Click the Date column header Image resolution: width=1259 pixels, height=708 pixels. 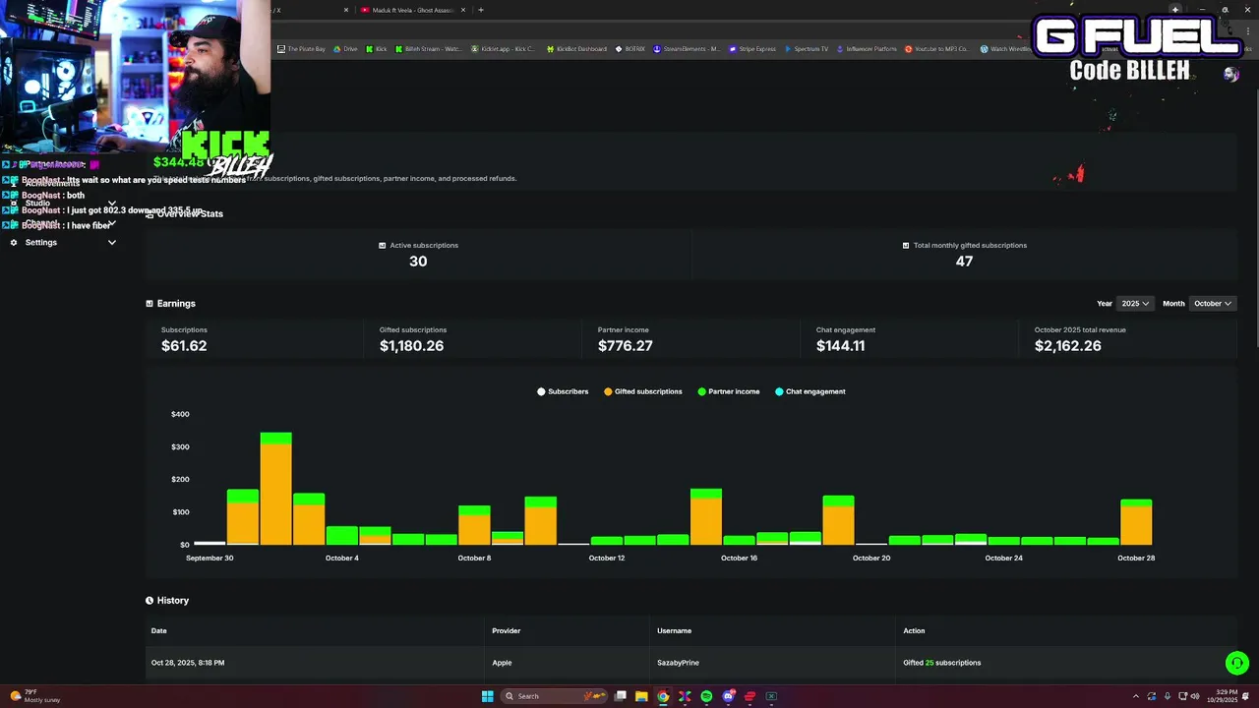[158, 630]
